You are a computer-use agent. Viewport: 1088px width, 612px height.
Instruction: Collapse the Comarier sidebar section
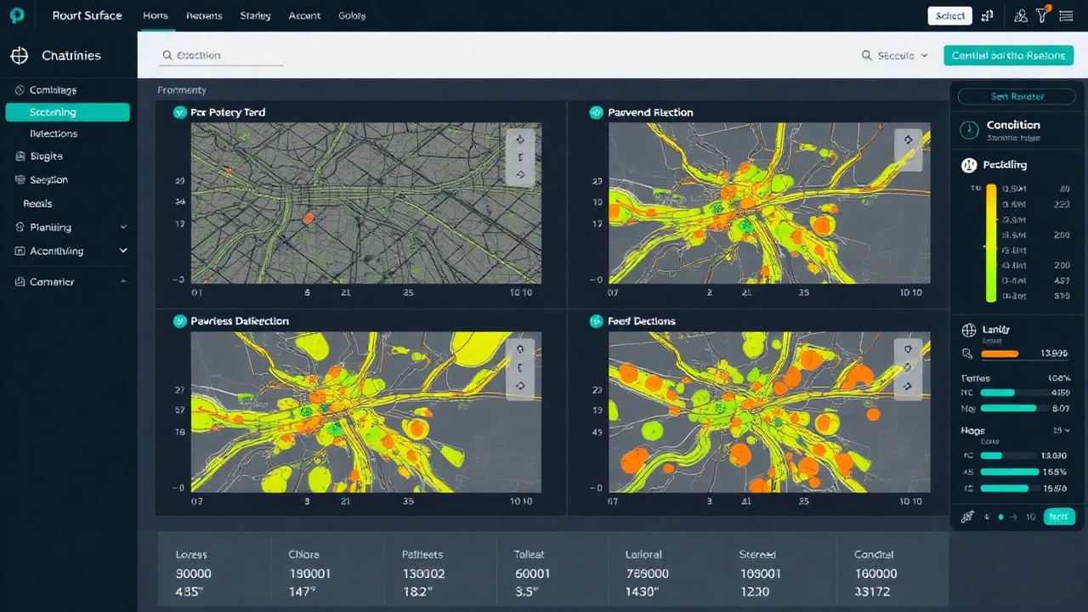123,282
